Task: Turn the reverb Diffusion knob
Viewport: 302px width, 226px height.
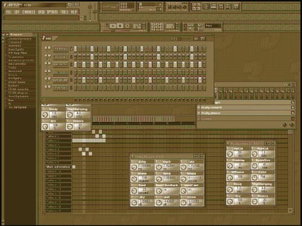Action: point(230,178)
